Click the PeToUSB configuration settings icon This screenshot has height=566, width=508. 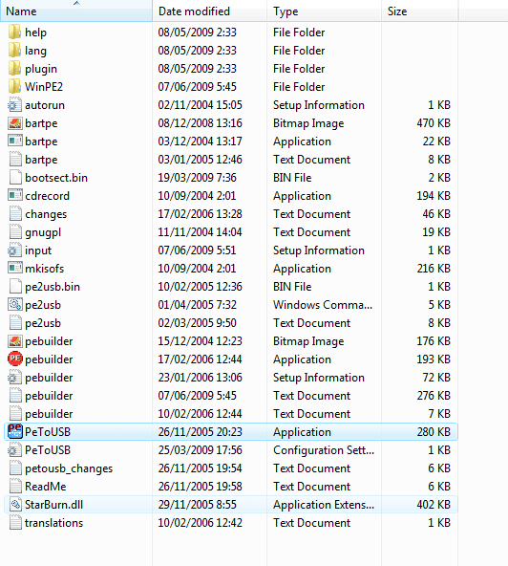[x=14, y=450]
